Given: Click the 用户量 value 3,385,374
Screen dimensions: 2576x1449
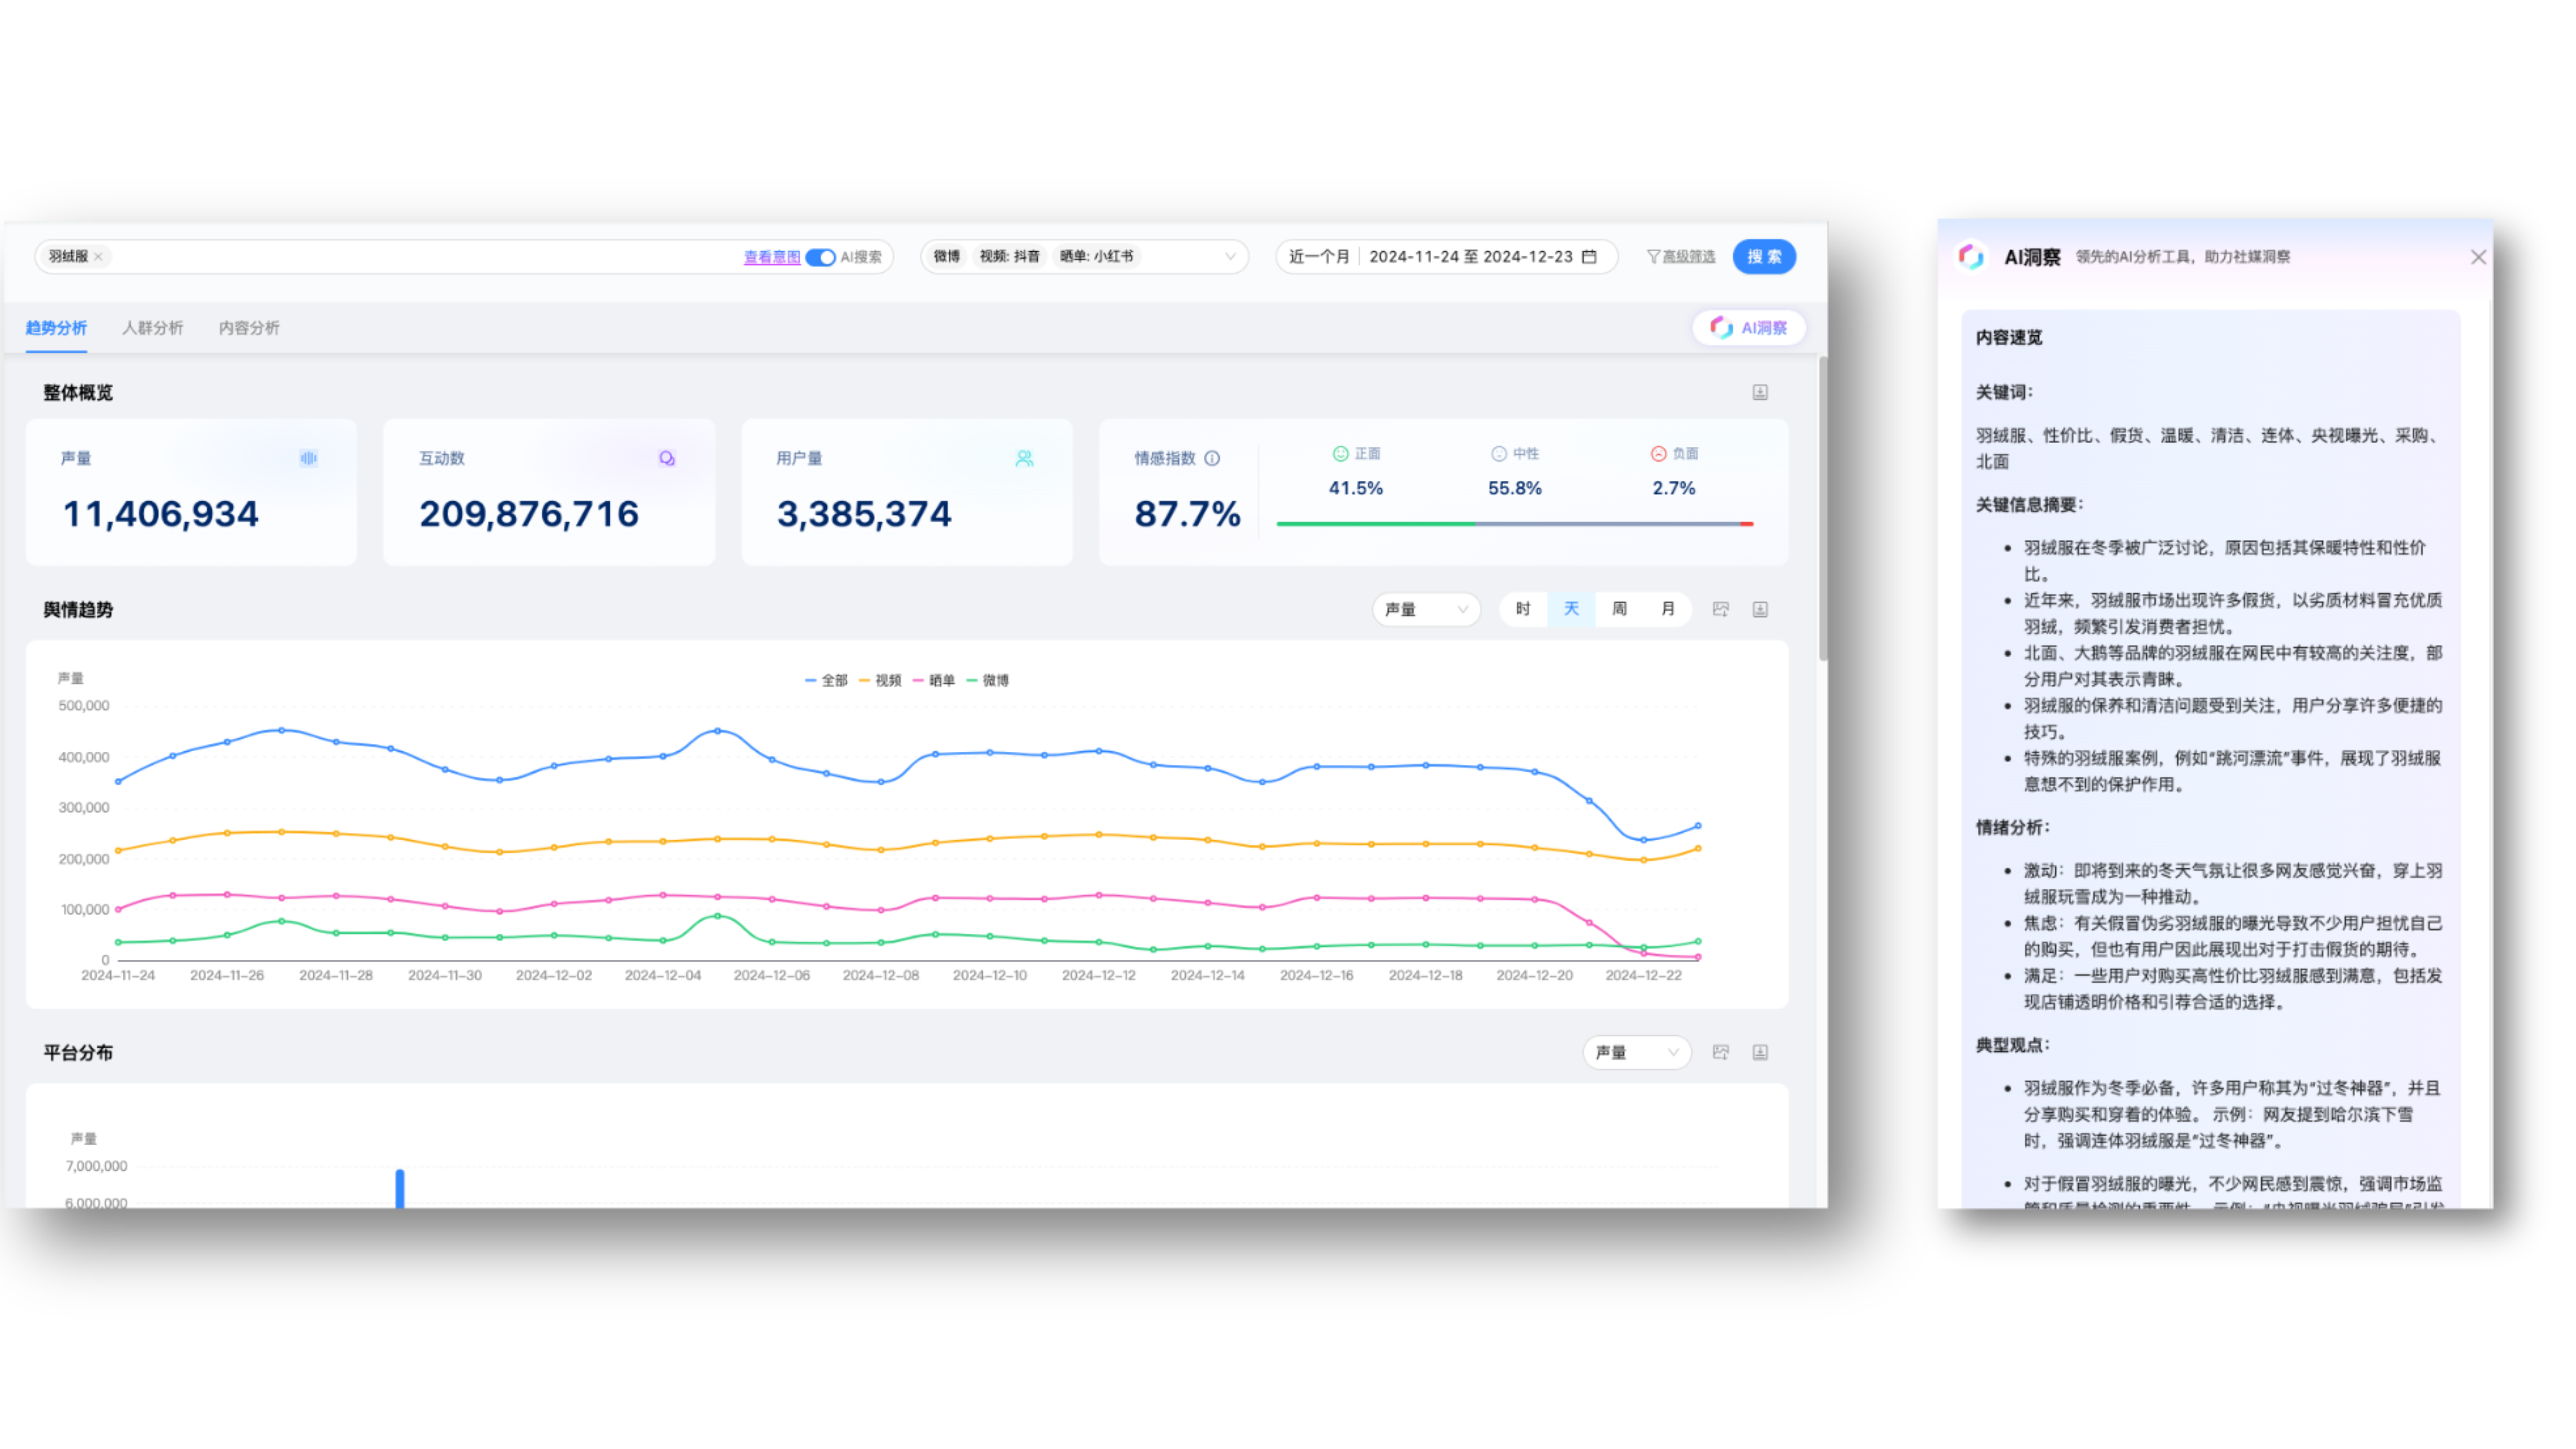Looking at the screenshot, I should (864, 514).
